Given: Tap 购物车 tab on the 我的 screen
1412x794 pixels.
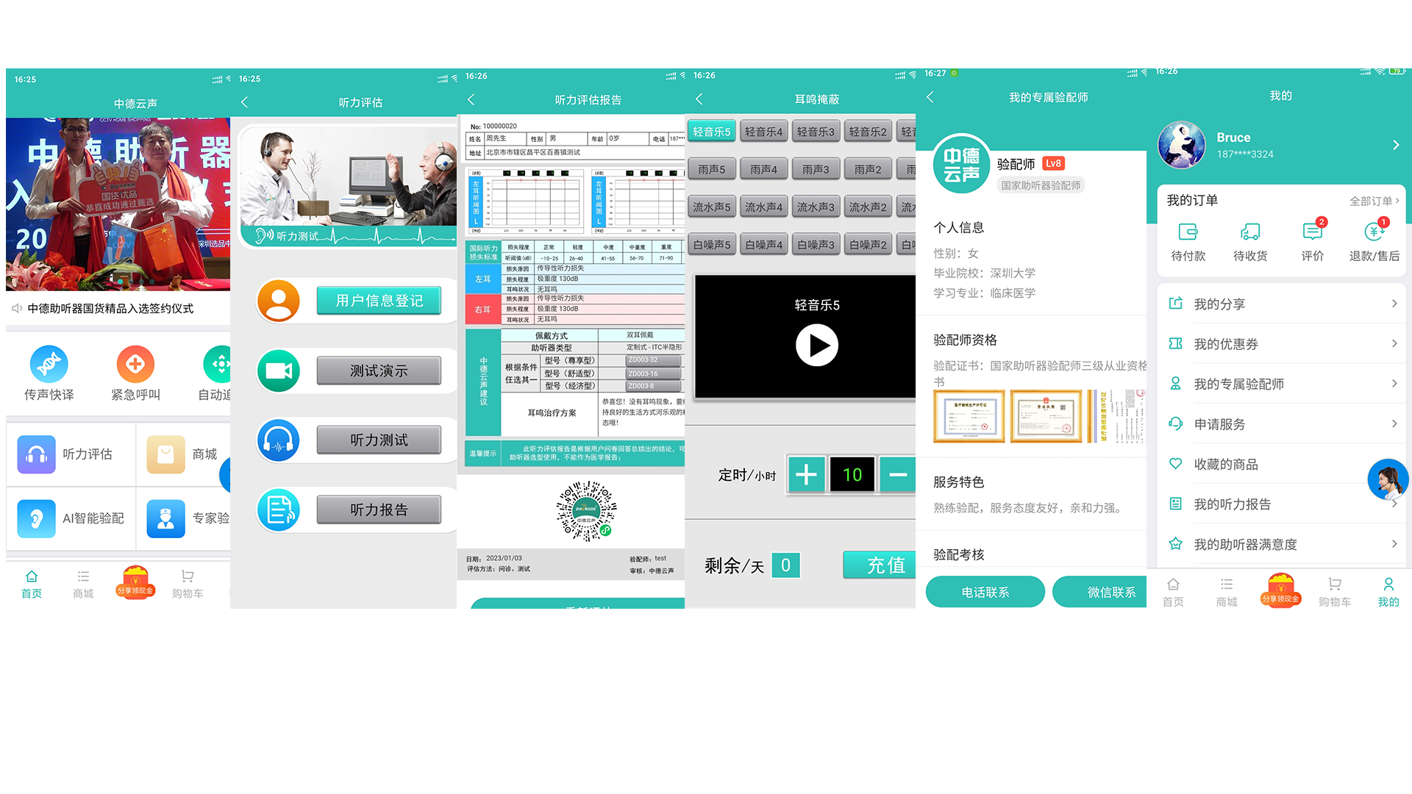Looking at the screenshot, I should [1335, 593].
